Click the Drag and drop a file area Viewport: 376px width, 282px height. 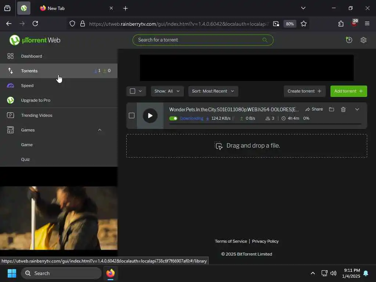coord(246,145)
